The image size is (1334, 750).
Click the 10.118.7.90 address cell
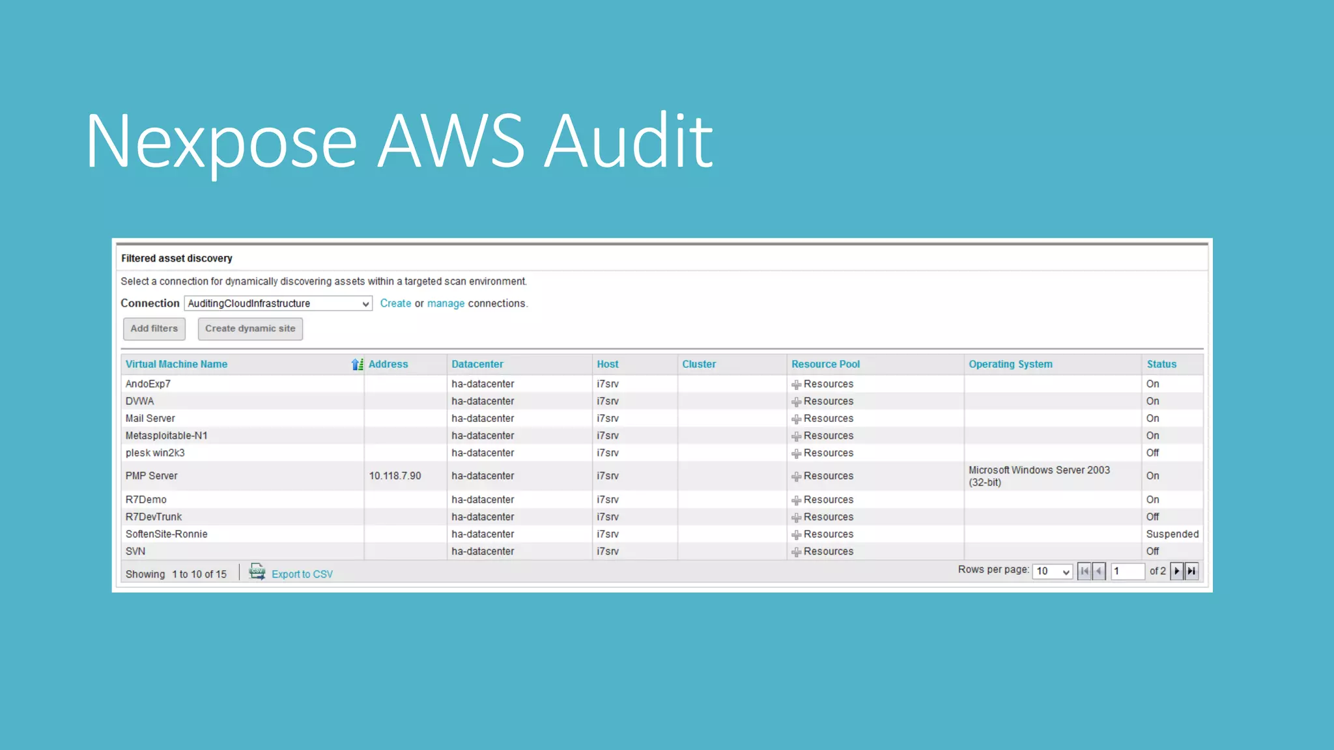click(395, 476)
